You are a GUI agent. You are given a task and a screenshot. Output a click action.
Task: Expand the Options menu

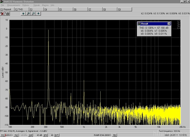26,5
